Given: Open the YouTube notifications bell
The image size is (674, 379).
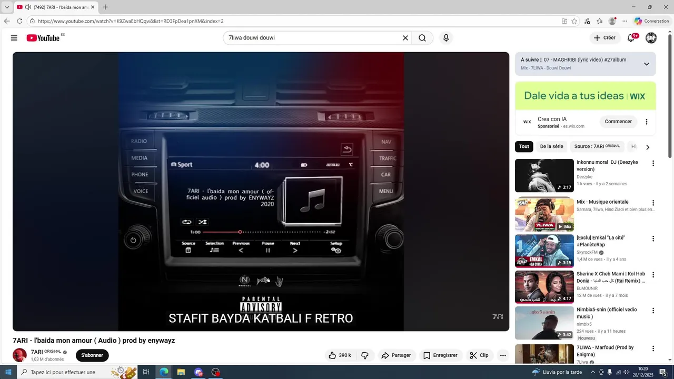Looking at the screenshot, I should (x=631, y=38).
